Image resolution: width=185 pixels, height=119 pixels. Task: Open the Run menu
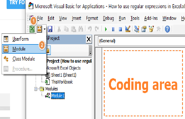point(122,18)
